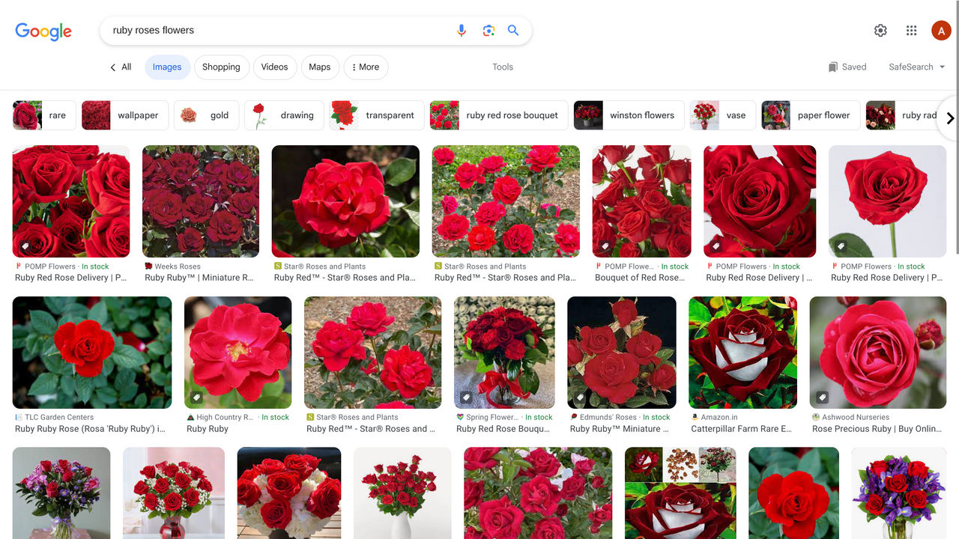Click the search magnifier icon
This screenshot has width=959, height=539.
coord(513,30)
